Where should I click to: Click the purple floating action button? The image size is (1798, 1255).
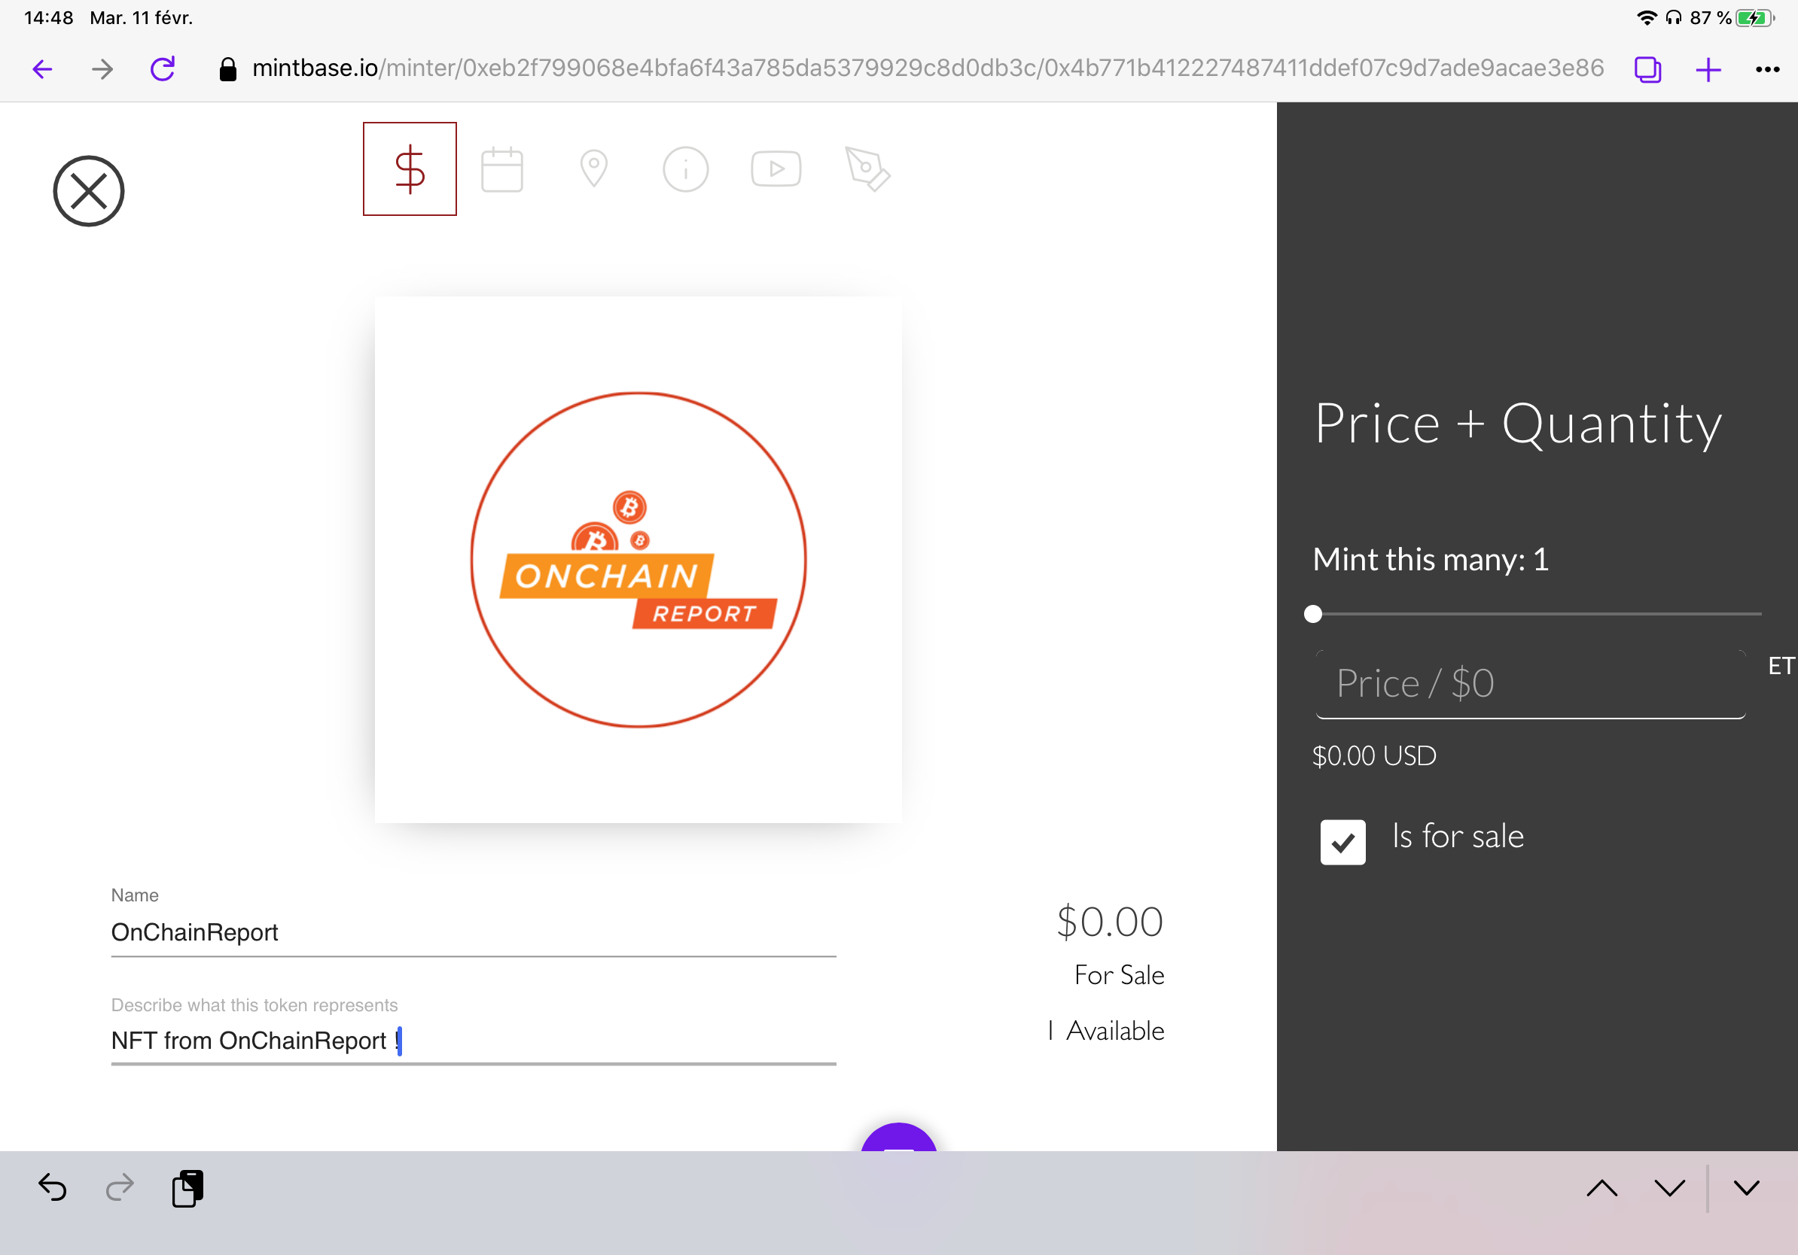tap(899, 1138)
